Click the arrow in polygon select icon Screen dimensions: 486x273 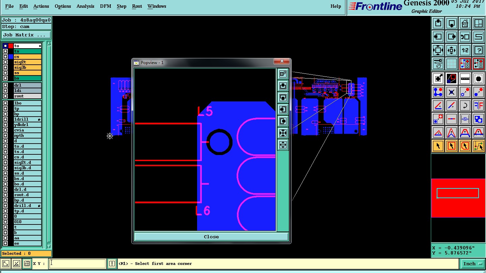(465, 146)
